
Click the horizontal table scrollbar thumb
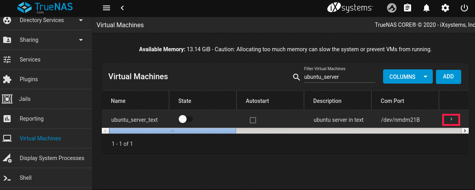point(172,130)
